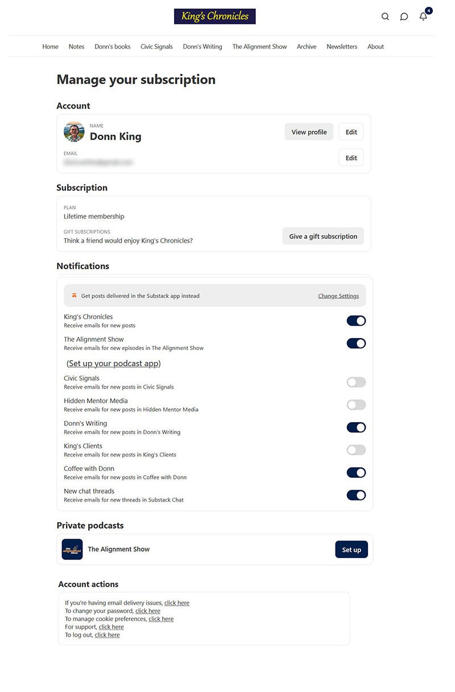455x692 pixels.
Task: Open the chat bubble icon
Action: [x=404, y=16]
